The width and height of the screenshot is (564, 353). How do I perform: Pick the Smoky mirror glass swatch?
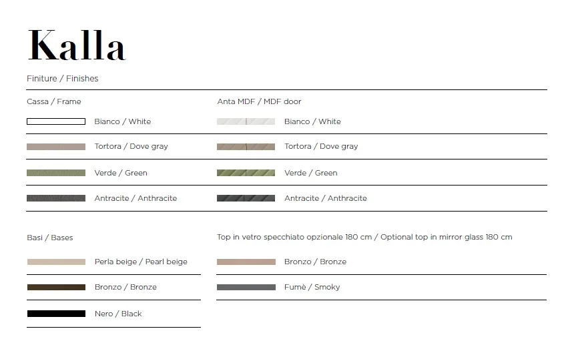click(246, 287)
